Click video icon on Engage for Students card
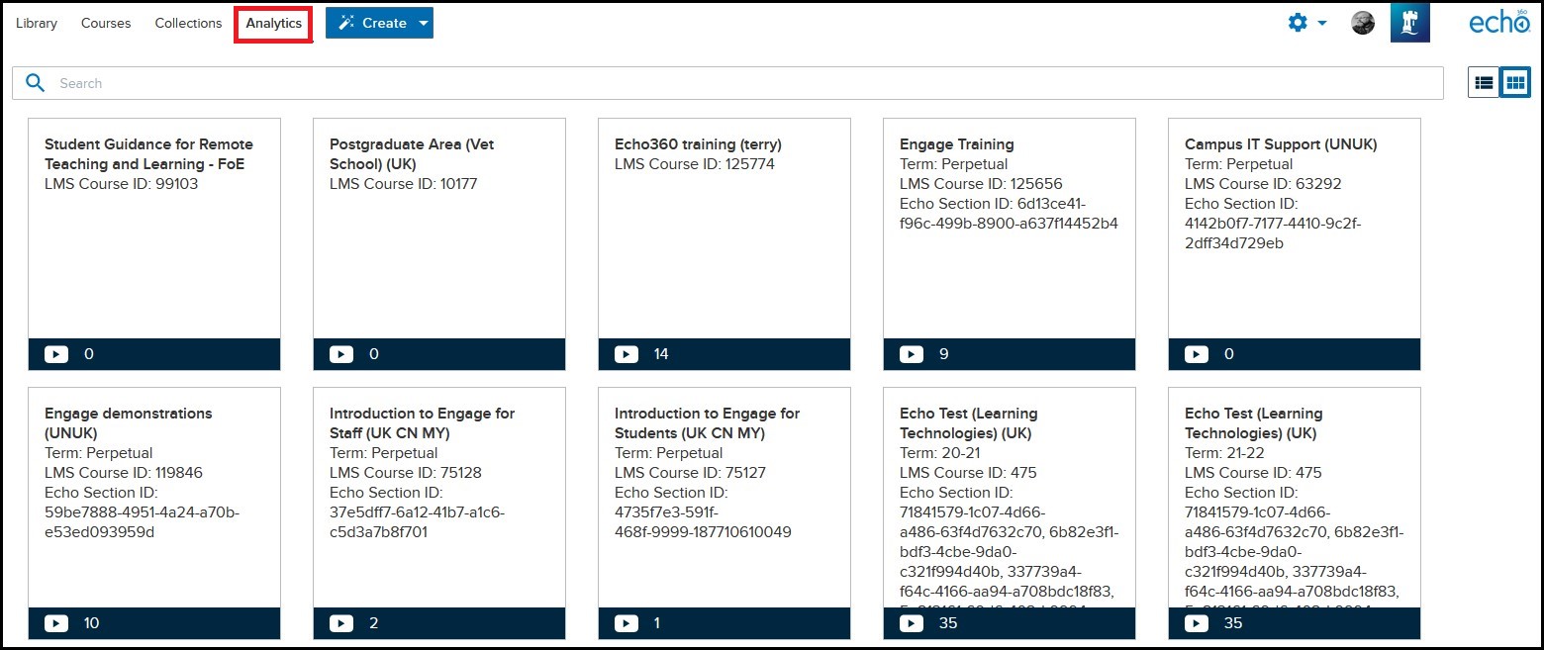1544x650 pixels. coord(627,623)
